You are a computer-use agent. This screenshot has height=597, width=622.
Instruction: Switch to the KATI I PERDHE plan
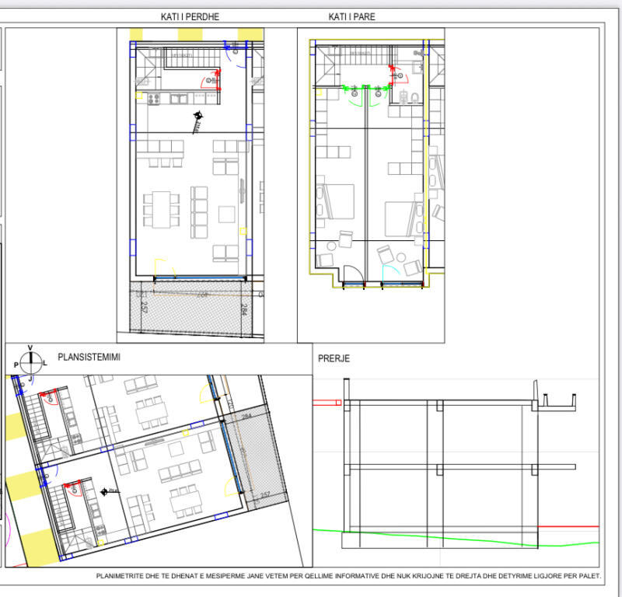[x=190, y=14]
